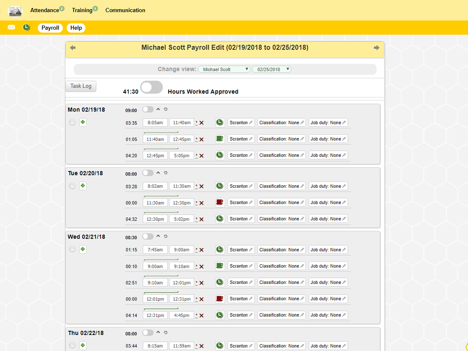The image size is (468, 351).
Task: Click red break cup icon on Tuesday
Action: pyautogui.click(x=220, y=202)
